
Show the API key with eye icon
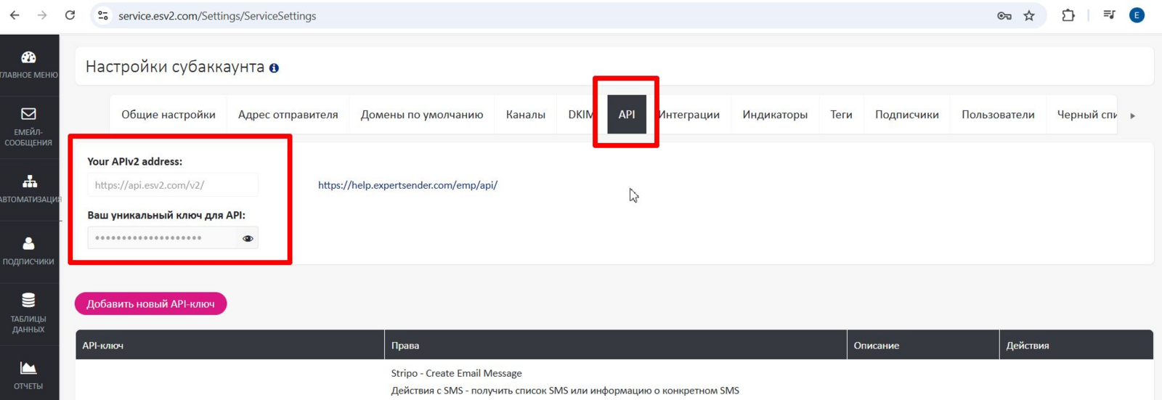(x=248, y=238)
